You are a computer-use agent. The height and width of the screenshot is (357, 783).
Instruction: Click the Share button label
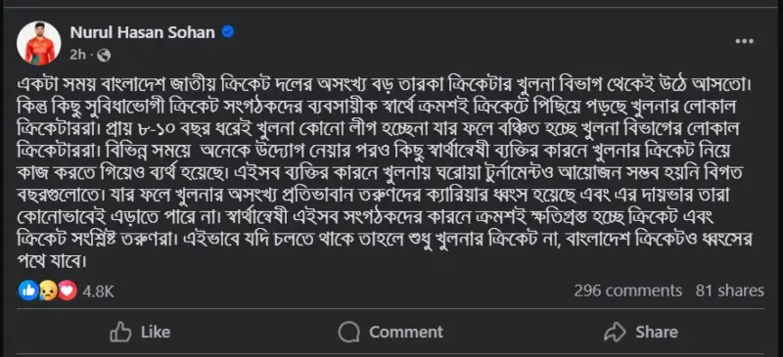pyautogui.click(x=657, y=332)
